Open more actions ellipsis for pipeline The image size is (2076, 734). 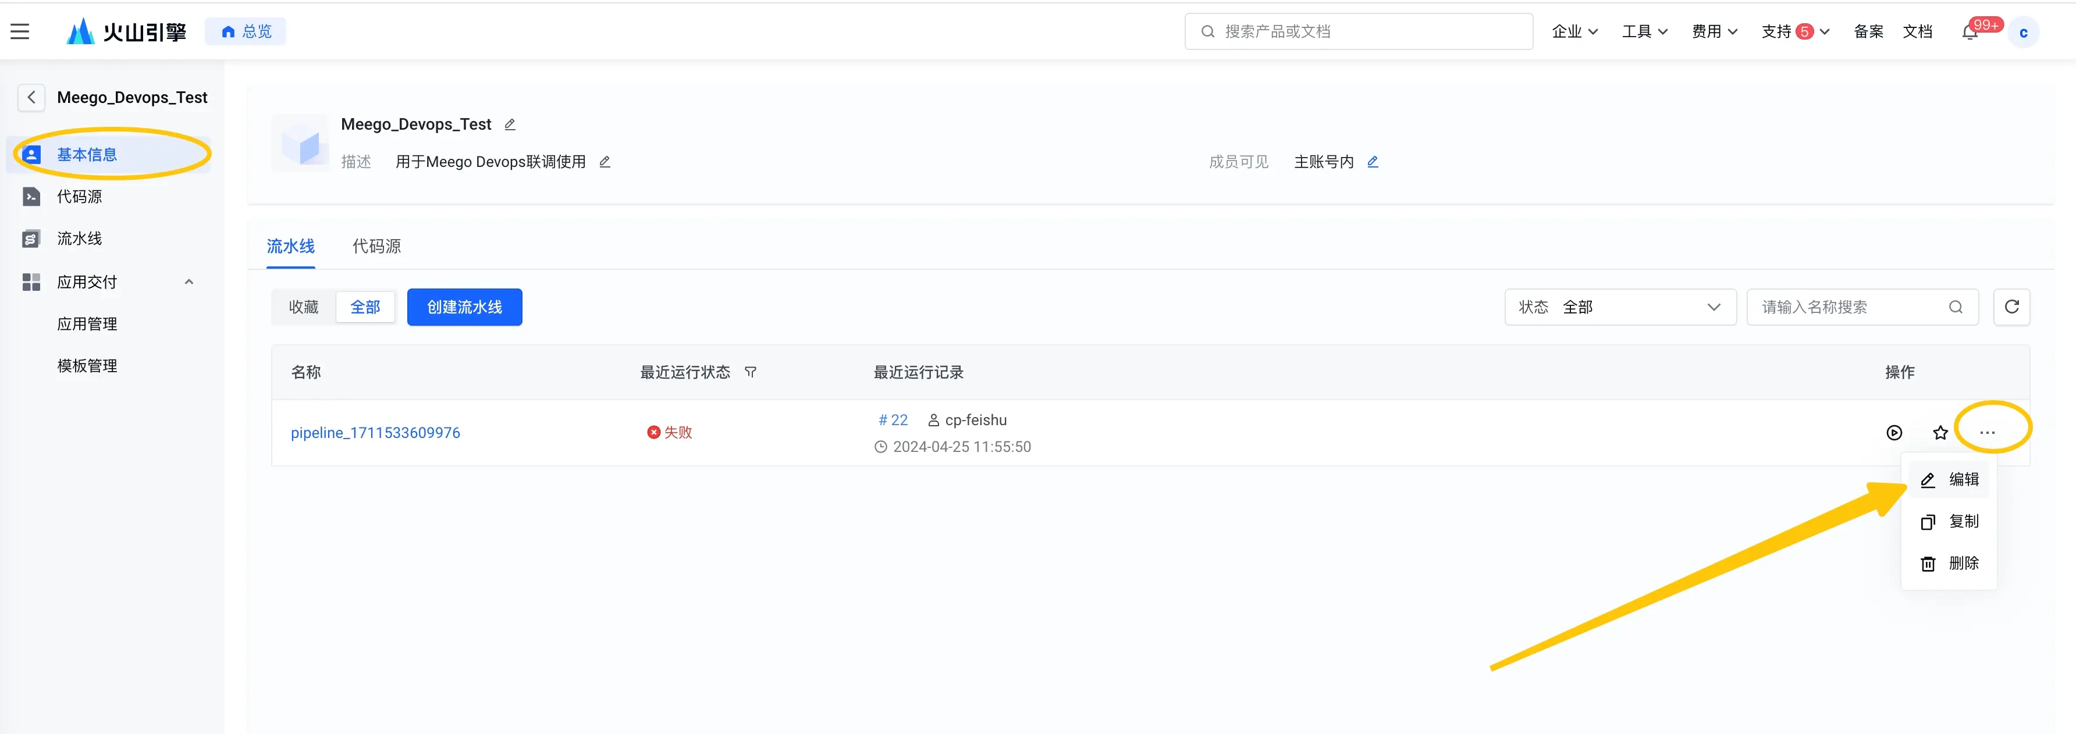tap(1988, 433)
